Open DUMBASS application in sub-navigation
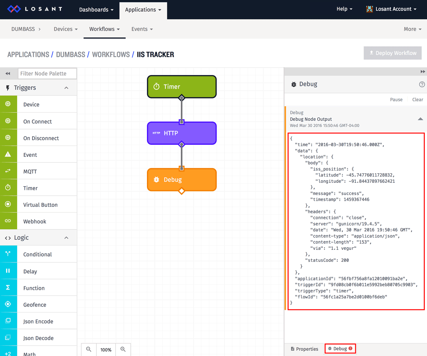 (x=26, y=29)
